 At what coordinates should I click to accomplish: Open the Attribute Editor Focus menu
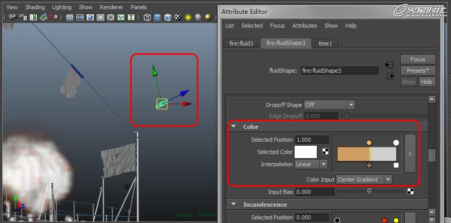[x=277, y=26]
